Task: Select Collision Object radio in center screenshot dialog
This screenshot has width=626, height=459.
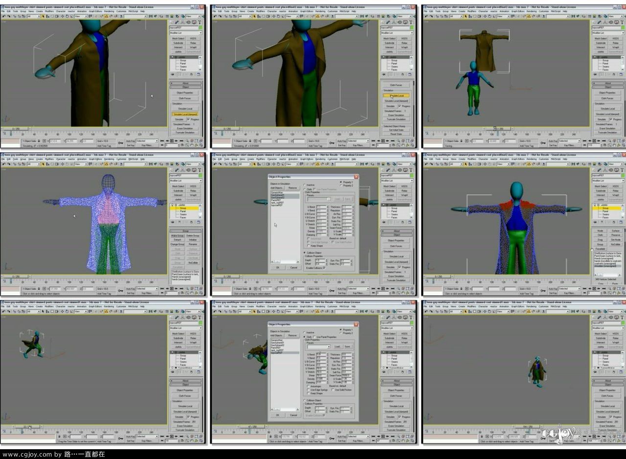Action: pyautogui.click(x=305, y=252)
